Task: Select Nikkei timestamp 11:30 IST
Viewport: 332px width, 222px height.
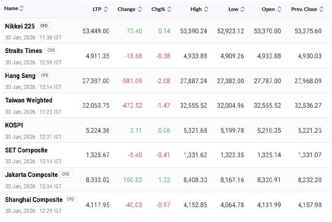Action: click(50, 37)
